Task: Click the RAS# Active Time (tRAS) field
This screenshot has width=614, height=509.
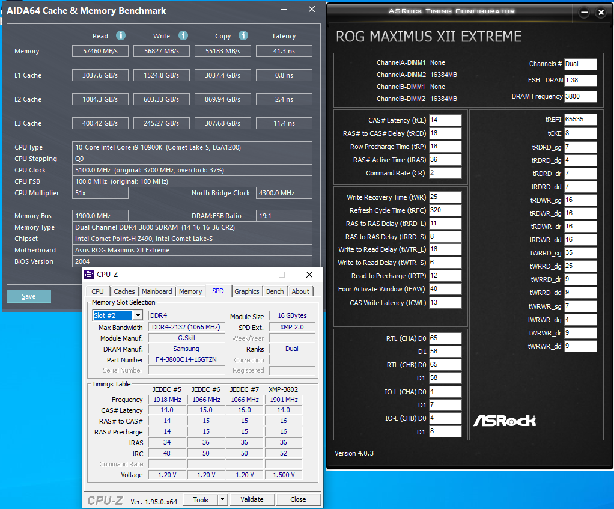Action: (445, 160)
